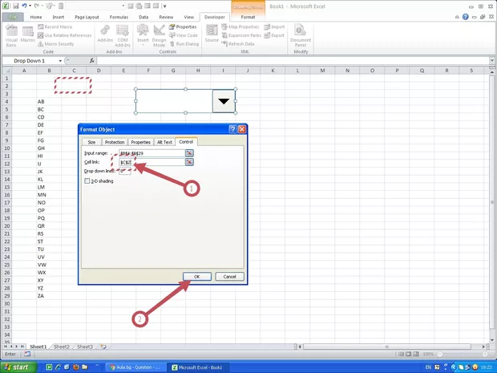Click Expansion Packs
The width and height of the screenshot is (497, 373).
point(241,35)
